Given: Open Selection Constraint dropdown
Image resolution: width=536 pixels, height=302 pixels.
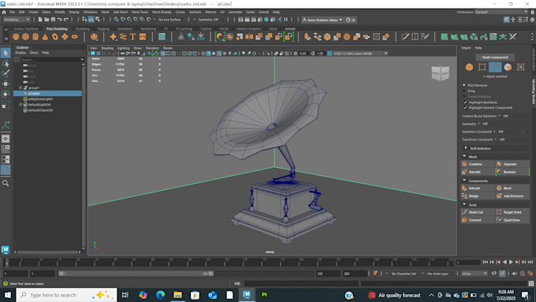Looking at the screenshot, I should 494,132.
